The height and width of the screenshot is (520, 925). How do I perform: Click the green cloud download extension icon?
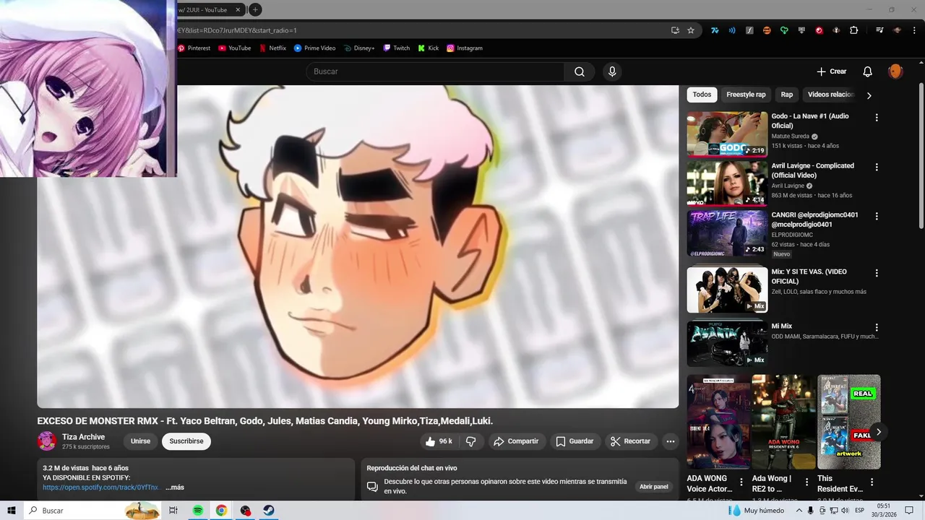(784, 30)
